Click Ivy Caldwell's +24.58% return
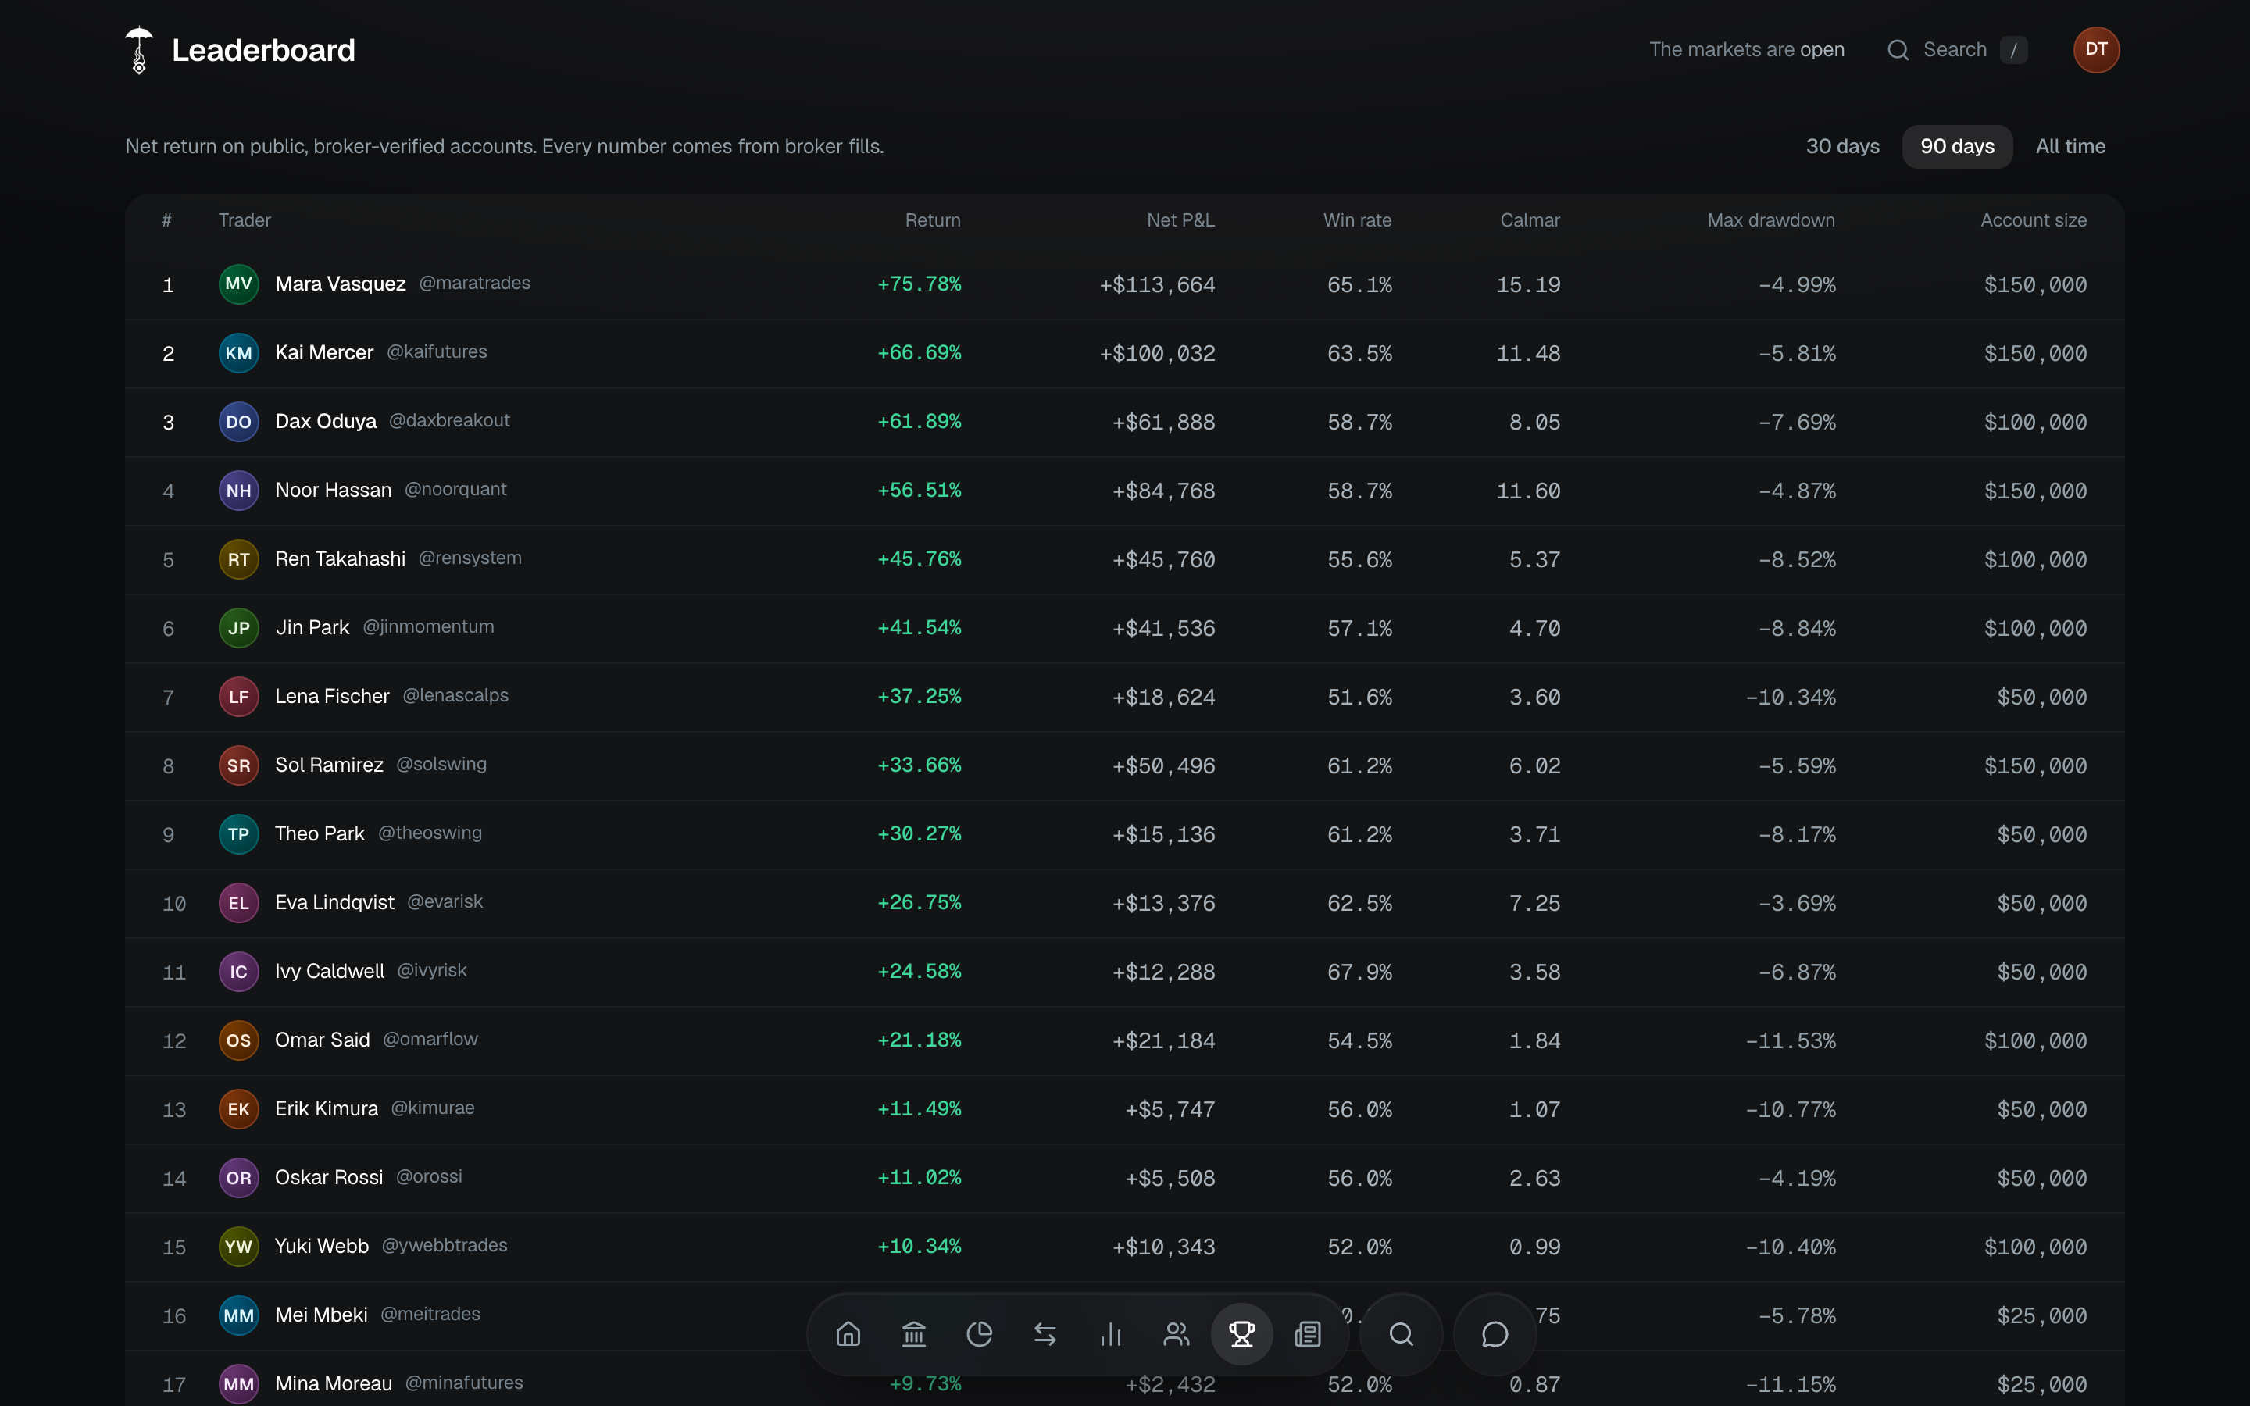 pos(919,972)
